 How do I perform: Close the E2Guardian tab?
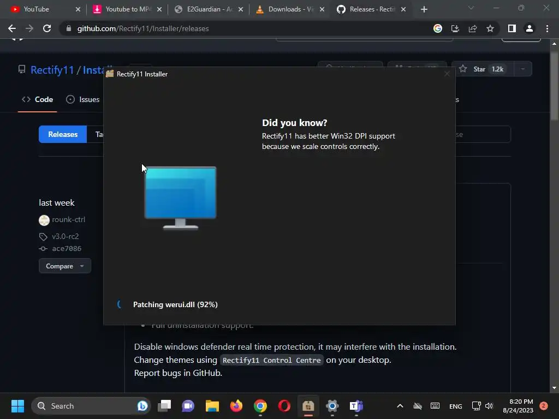[x=241, y=9]
